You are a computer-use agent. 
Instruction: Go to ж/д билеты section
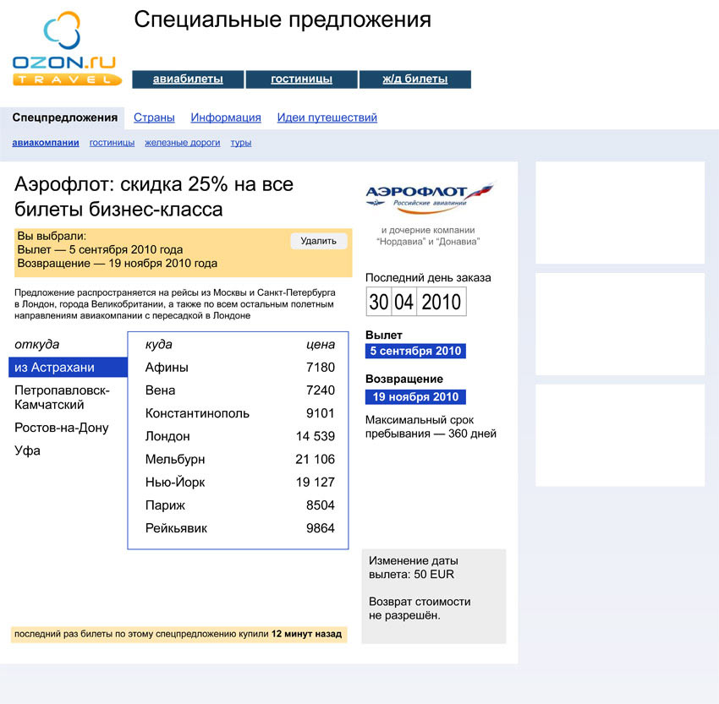[x=414, y=79]
